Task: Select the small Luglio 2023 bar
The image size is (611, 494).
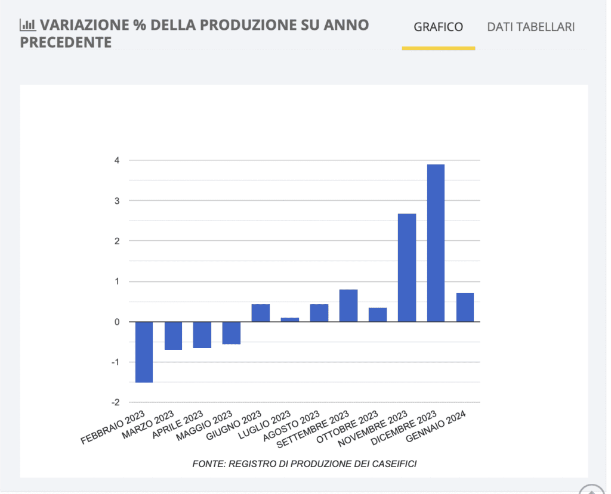Action: pyautogui.click(x=290, y=319)
